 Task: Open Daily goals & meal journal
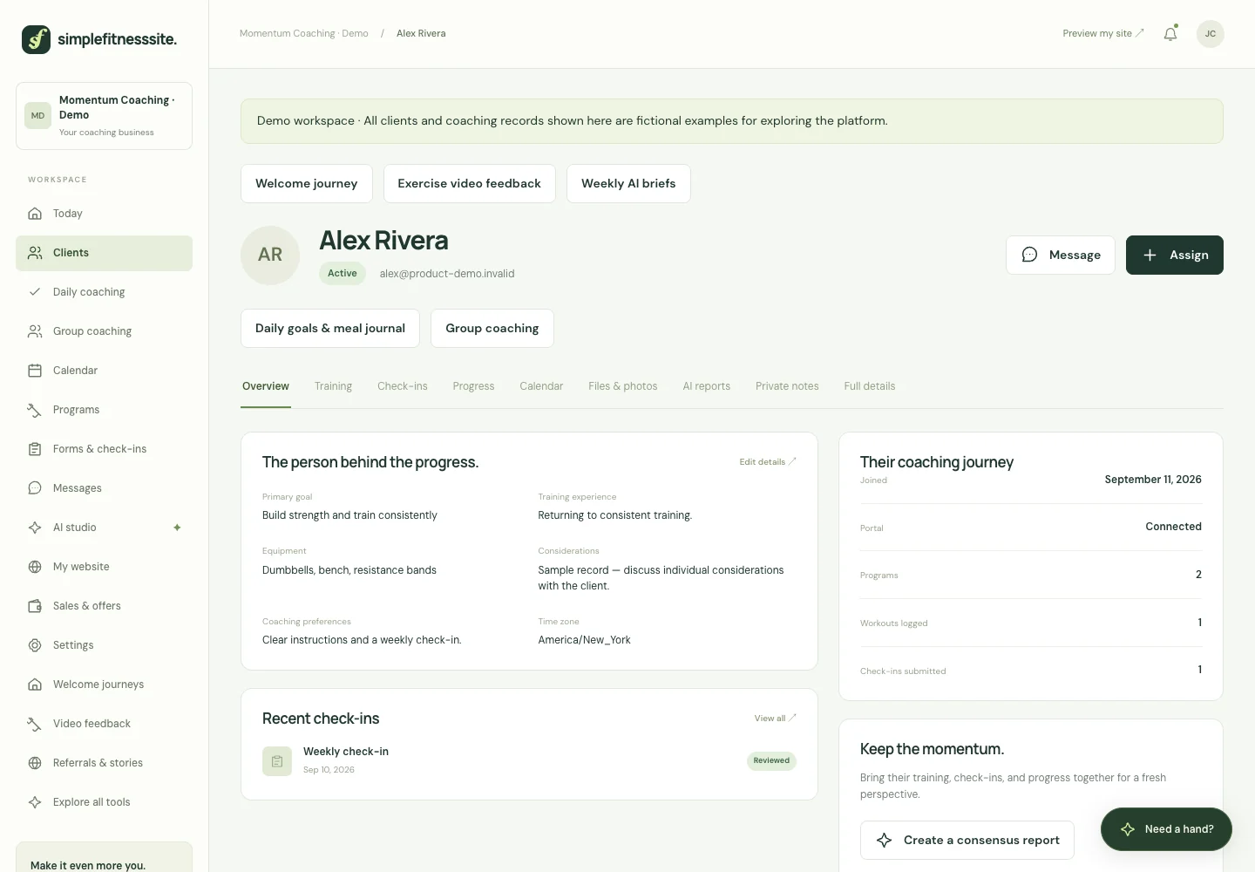(x=330, y=329)
